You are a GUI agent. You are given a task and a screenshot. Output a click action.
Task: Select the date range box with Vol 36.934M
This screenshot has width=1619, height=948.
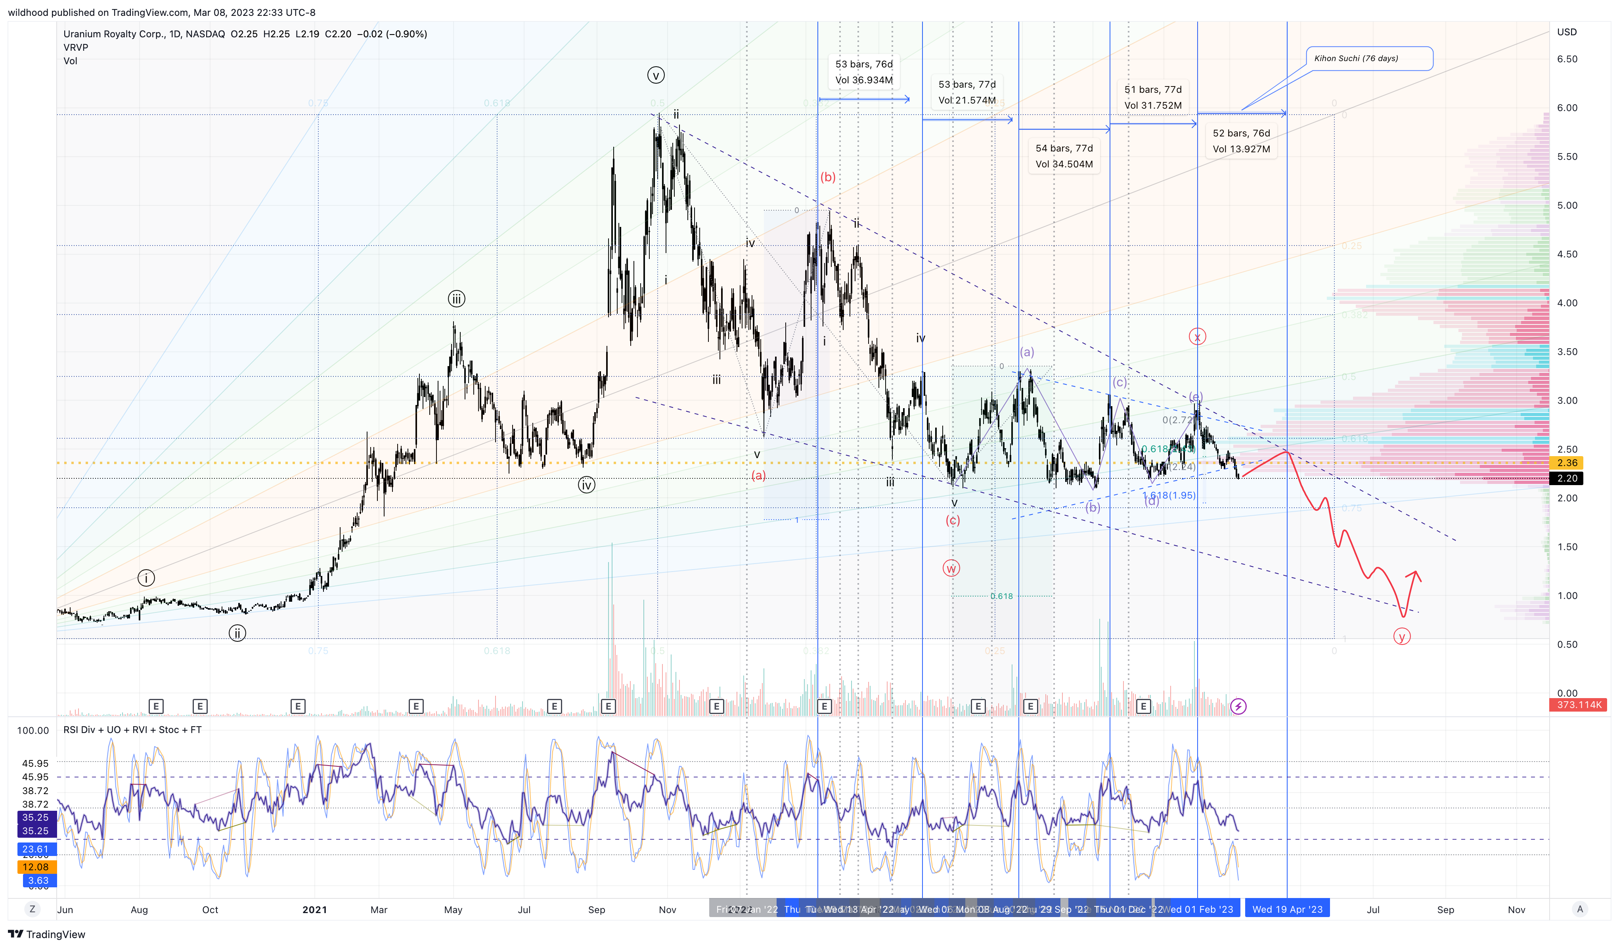[864, 72]
